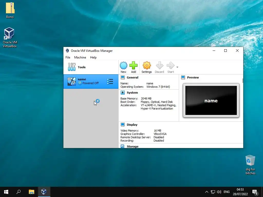Click the VBoxSVGA graphics controller value

(160, 134)
